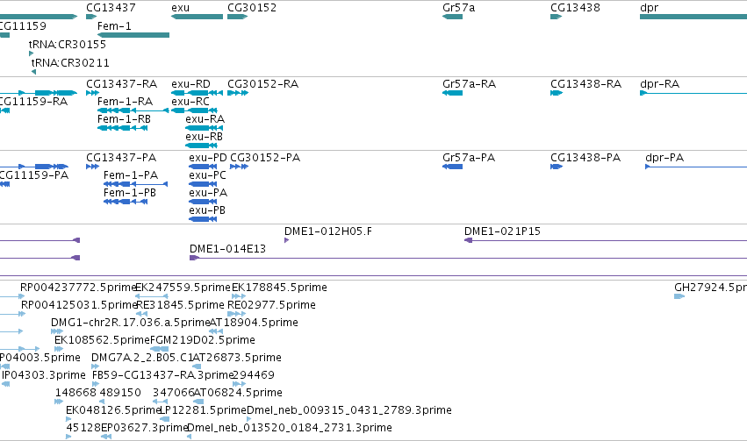Image resolution: width=747 pixels, height=441 pixels.
Task: Select the exu-RD transcript label
Action: pyautogui.click(x=190, y=83)
